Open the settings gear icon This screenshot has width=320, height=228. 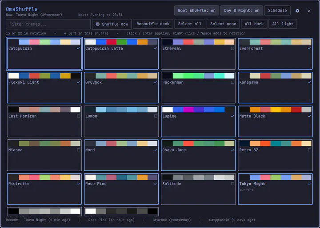(x=297, y=11)
